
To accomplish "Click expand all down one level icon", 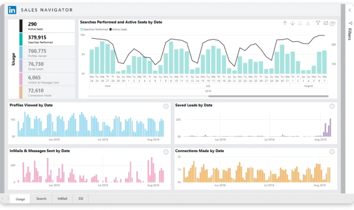I will click(308, 23).
